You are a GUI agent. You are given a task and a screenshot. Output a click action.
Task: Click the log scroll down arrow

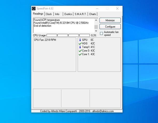96,31
